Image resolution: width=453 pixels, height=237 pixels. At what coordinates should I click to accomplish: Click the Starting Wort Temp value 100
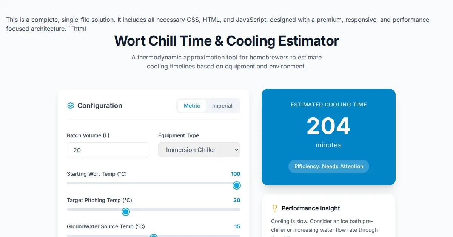(236, 174)
